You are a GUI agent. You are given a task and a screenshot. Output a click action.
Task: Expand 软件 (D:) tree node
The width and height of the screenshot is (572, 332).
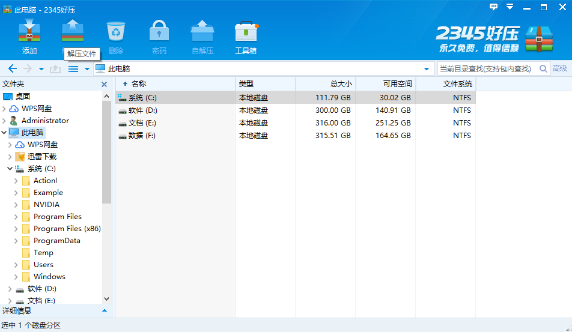click(10, 289)
